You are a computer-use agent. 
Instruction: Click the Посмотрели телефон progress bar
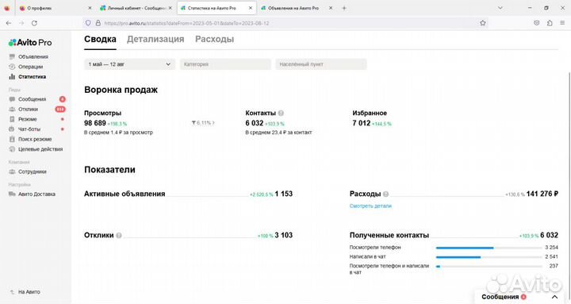[x=489, y=248]
